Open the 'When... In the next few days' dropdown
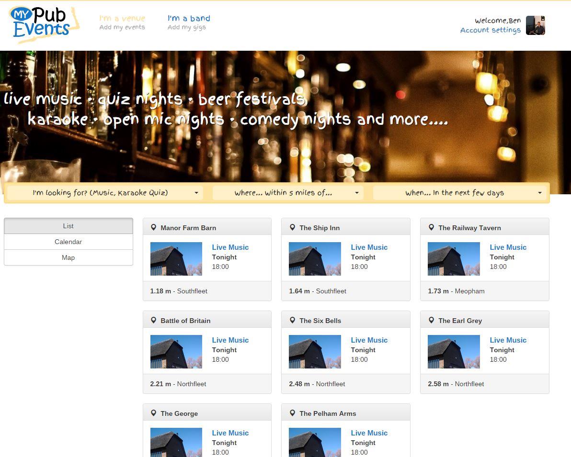 pos(459,193)
